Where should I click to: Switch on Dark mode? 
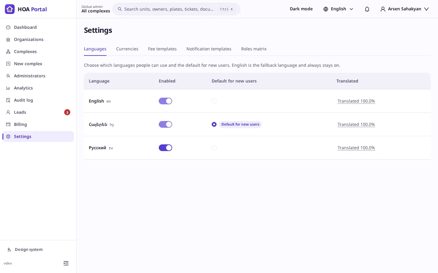(301, 9)
